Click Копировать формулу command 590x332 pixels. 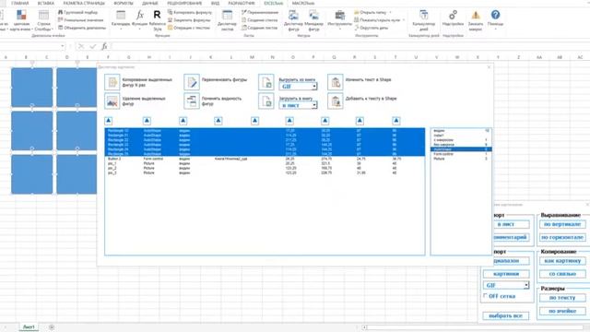pyautogui.click(x=190, y=12)
